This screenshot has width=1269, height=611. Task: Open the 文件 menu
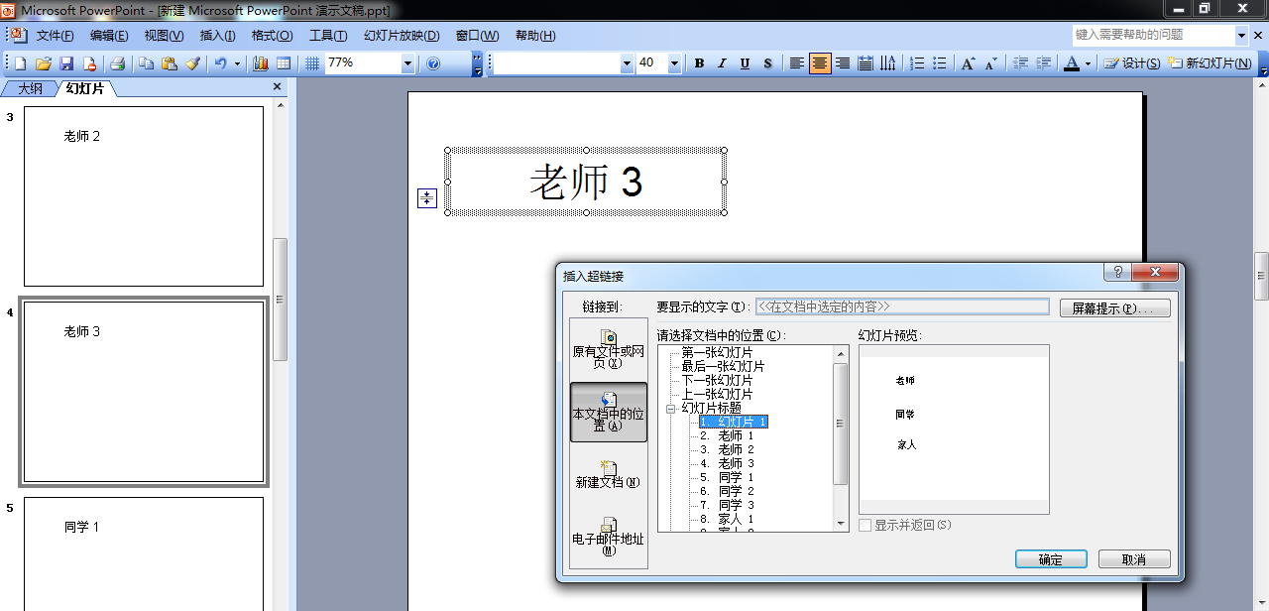[56, 36]
